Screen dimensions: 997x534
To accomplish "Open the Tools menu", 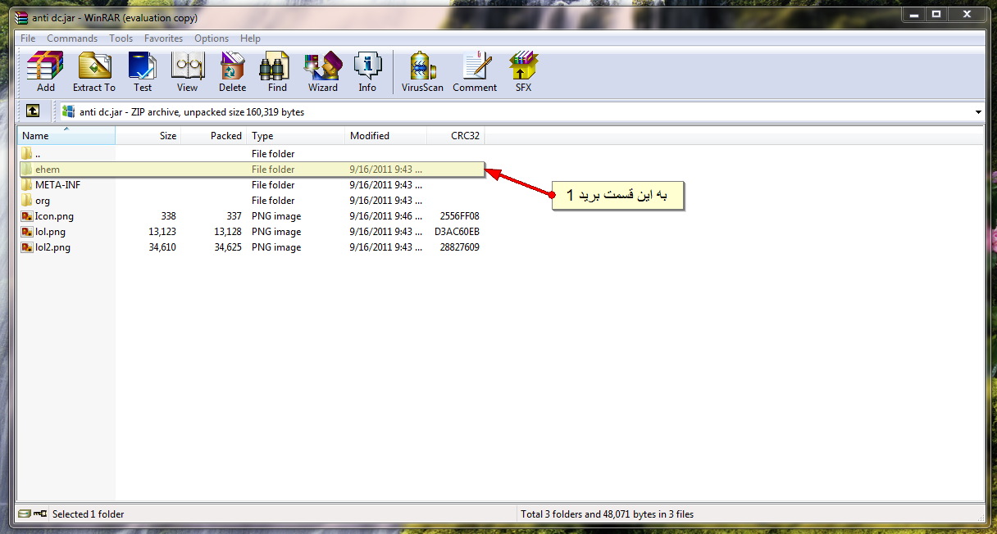I will (x=121, y=38).
